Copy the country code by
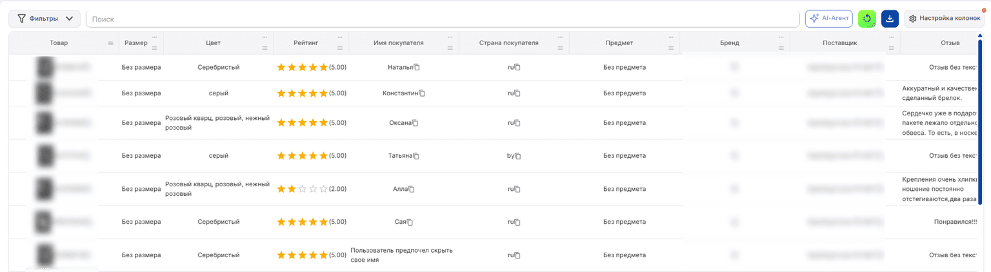The height and width of the screenshot is (272, 991). (x=517, y=156)
